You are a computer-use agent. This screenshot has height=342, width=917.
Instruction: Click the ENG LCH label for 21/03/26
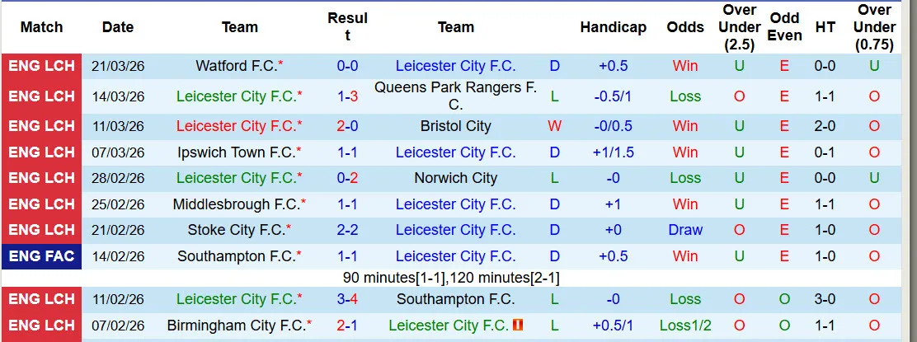[41, 66]
